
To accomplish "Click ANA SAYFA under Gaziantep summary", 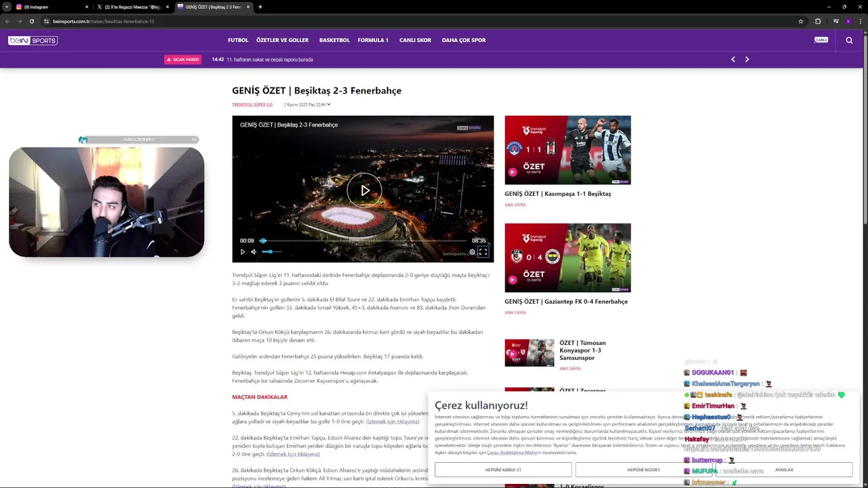I will point(515,312).
